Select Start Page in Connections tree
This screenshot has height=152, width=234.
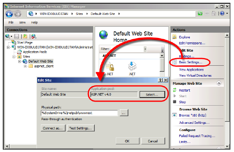pos(25,42)
